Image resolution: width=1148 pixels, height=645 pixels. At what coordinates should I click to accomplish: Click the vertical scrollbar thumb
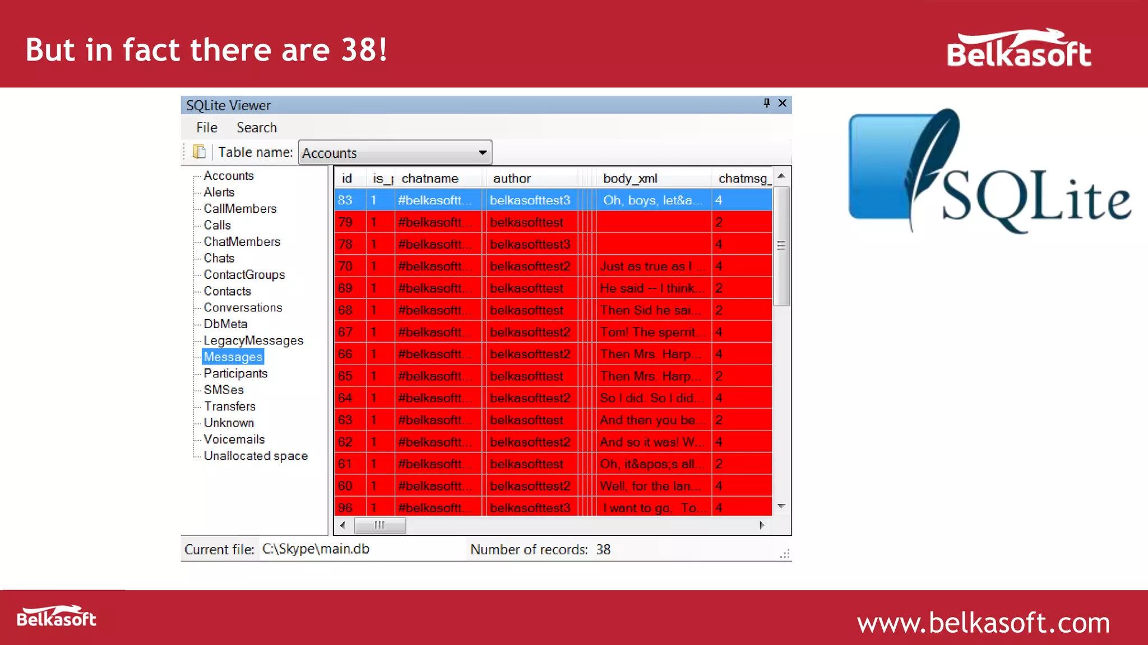click(781, 246)
